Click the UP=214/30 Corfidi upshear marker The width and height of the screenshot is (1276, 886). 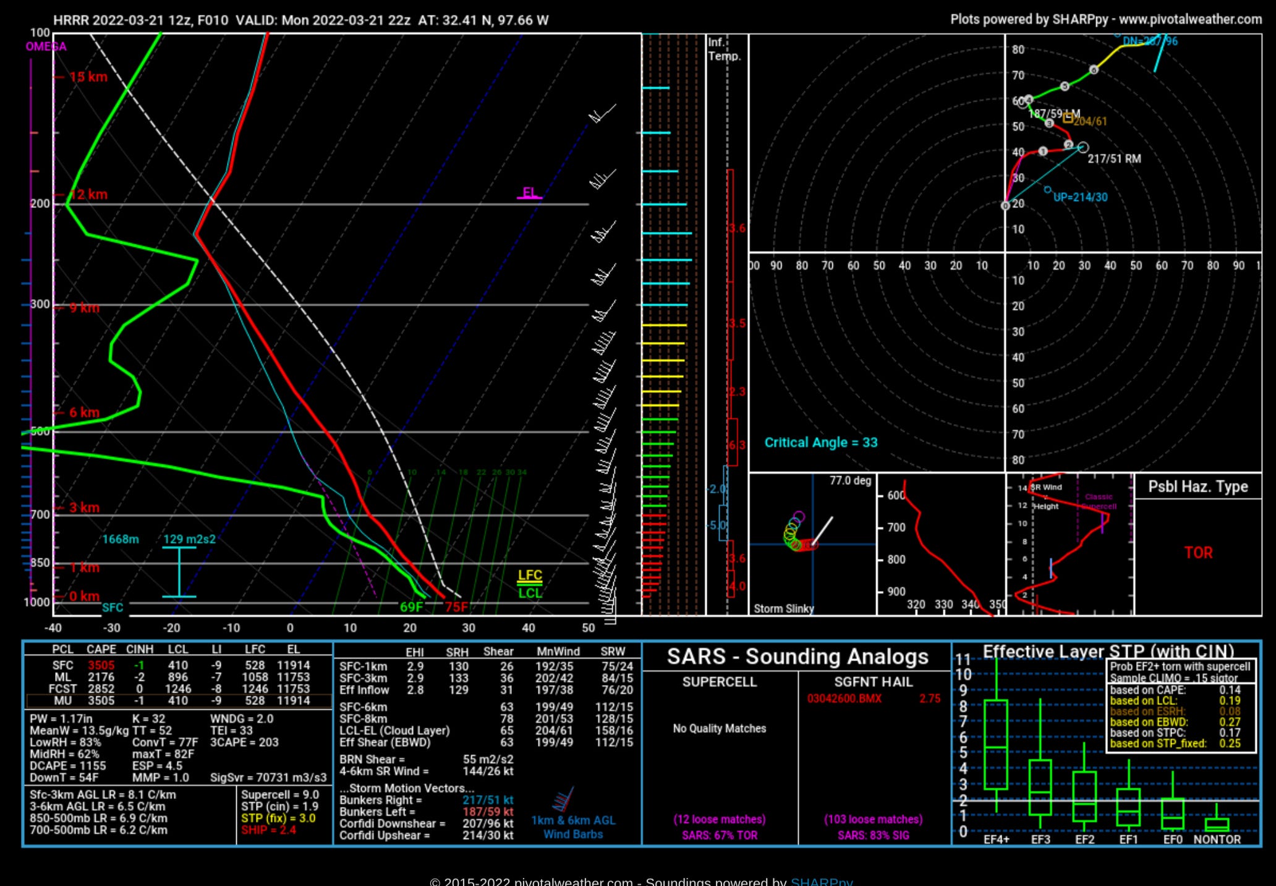coord(1048,190)
